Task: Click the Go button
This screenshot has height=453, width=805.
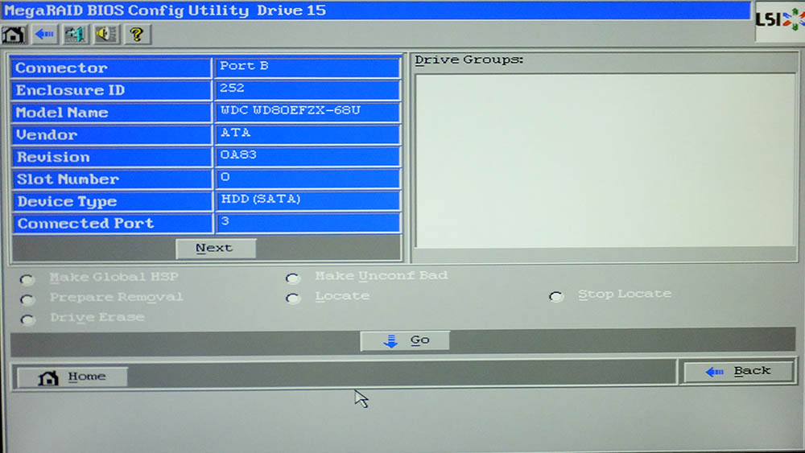Action: coord(405,340)
